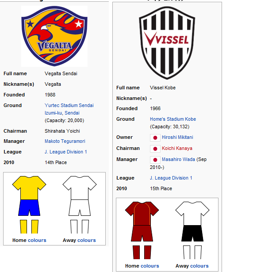
Task: Click the Vegalta Sendai club crest
Action: 54,36
